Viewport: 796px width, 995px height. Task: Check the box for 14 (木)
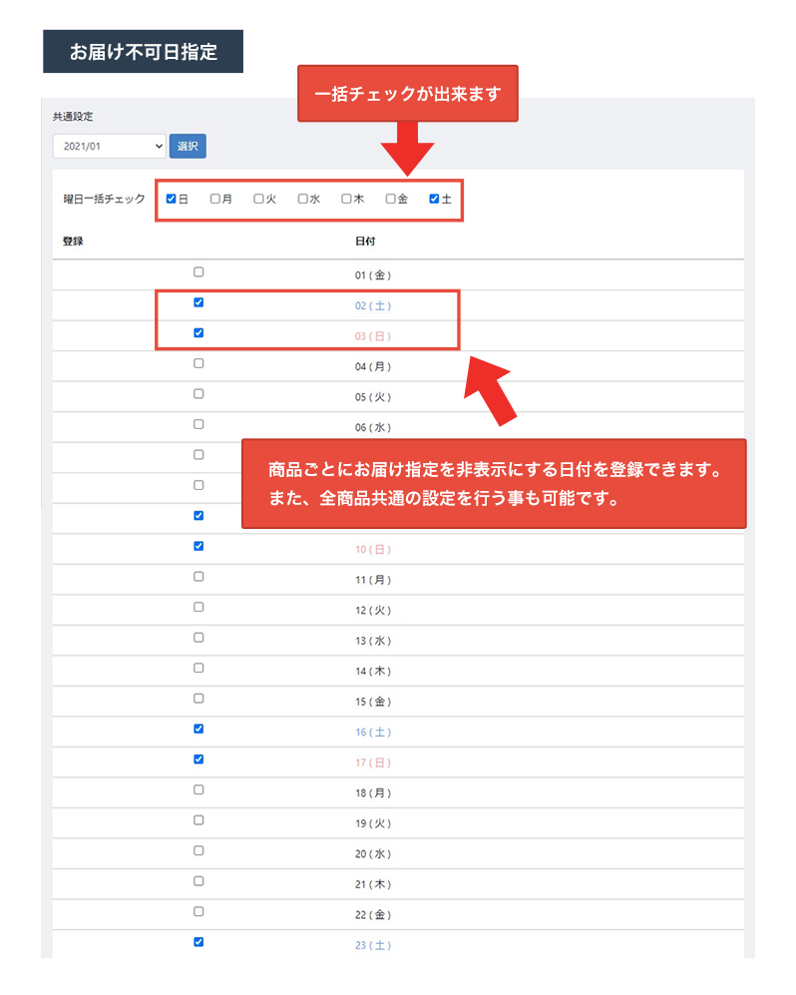pos(199,668)
